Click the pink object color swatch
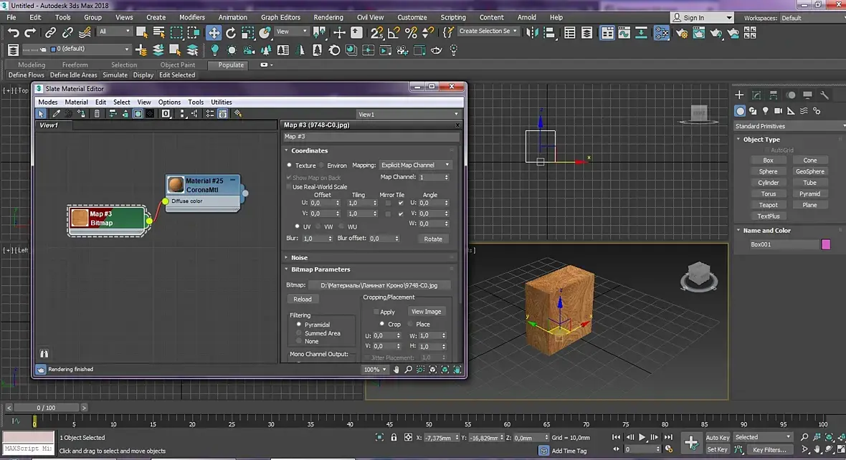This screenshot has width=846, height=460. (826, 244)
